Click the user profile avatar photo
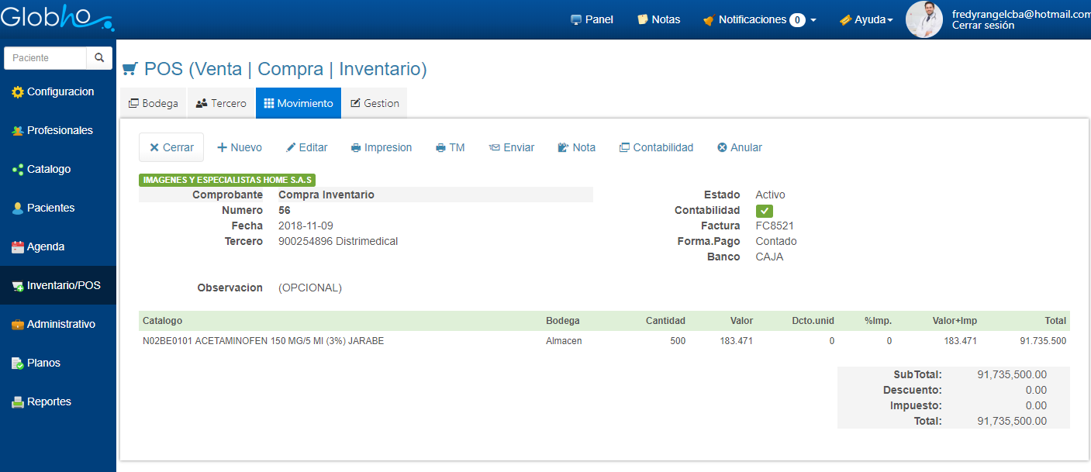 tap(924, 19)
